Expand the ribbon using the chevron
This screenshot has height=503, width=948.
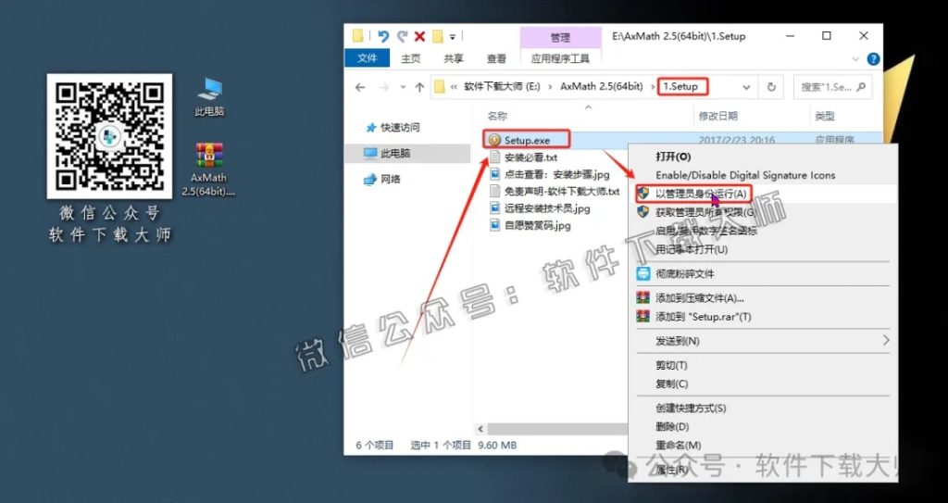pyautogui.click(x=856, y=59)
